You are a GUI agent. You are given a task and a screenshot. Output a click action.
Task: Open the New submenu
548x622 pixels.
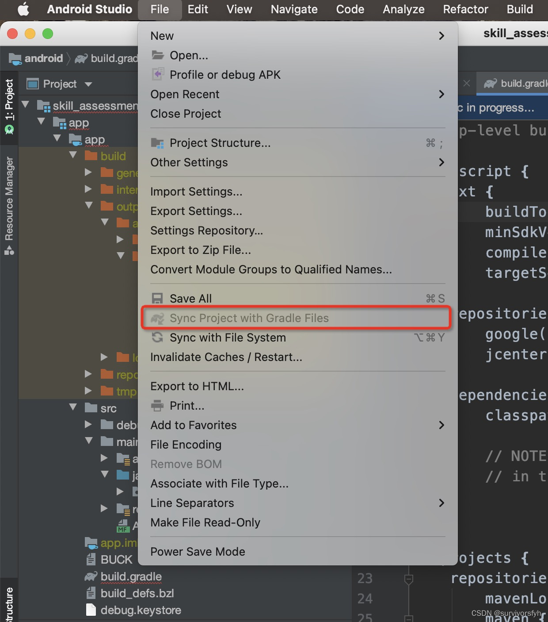(x=297, y=36)
